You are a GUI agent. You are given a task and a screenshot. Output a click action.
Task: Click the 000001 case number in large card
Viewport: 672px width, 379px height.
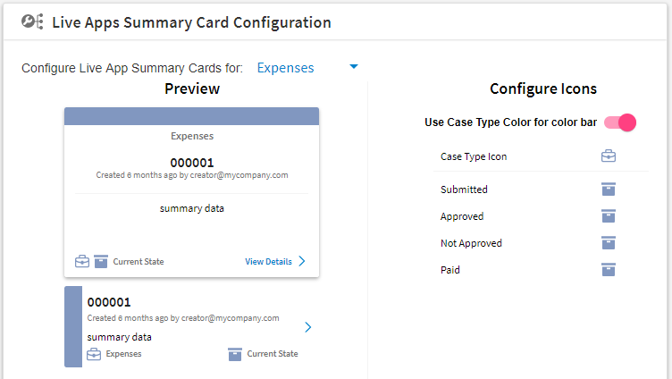coord(192,163)
